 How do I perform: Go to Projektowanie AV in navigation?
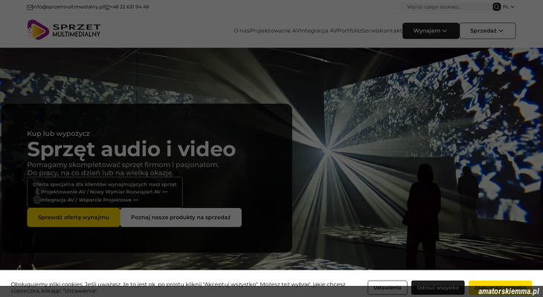(274, 31)
